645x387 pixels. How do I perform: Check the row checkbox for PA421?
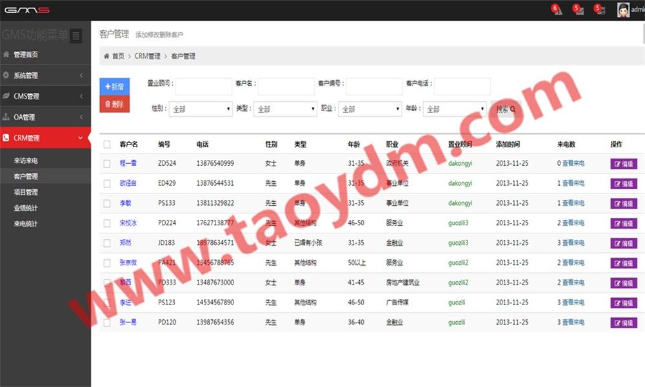pyautogui.click(x=107, y=263)
